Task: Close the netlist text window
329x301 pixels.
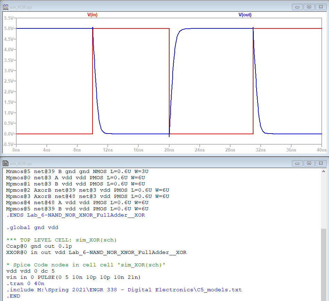Action: pyautogui.click(x=321, y=163)
